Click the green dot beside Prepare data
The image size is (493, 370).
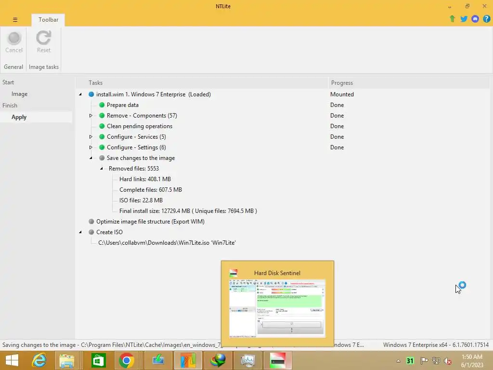click(x=102, y=105)
